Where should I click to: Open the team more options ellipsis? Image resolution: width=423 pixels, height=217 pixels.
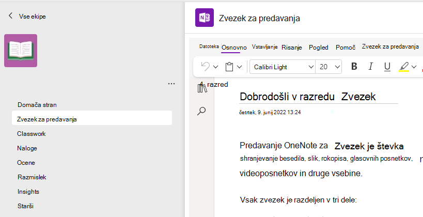(x=171, y=84)
